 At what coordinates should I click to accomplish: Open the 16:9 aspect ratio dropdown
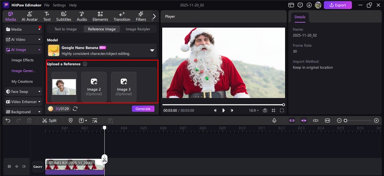(254, 111)
